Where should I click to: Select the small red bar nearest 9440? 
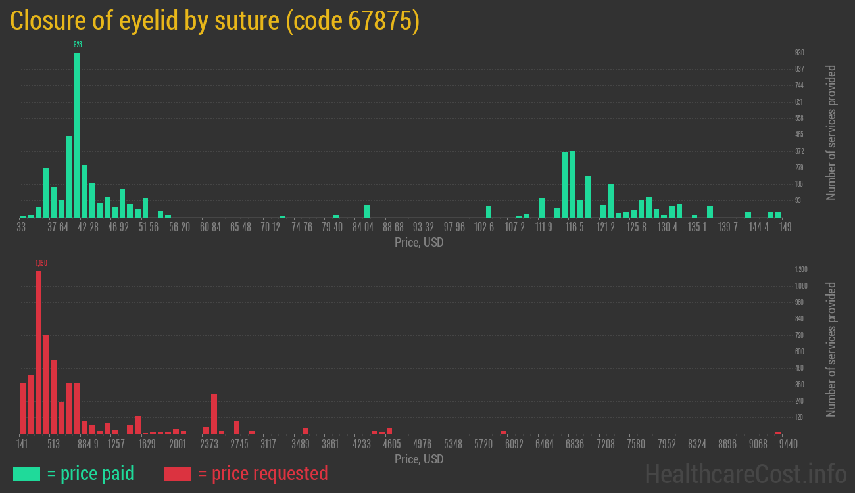point(779,433)
